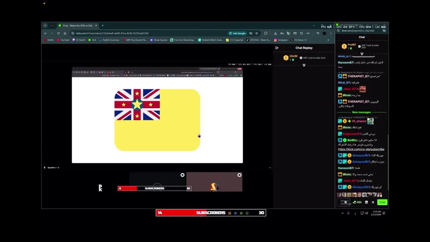This screenshot has height=242, width=430.
Task: Show more bookmarks with the double chevron
Action: [328, 40]
